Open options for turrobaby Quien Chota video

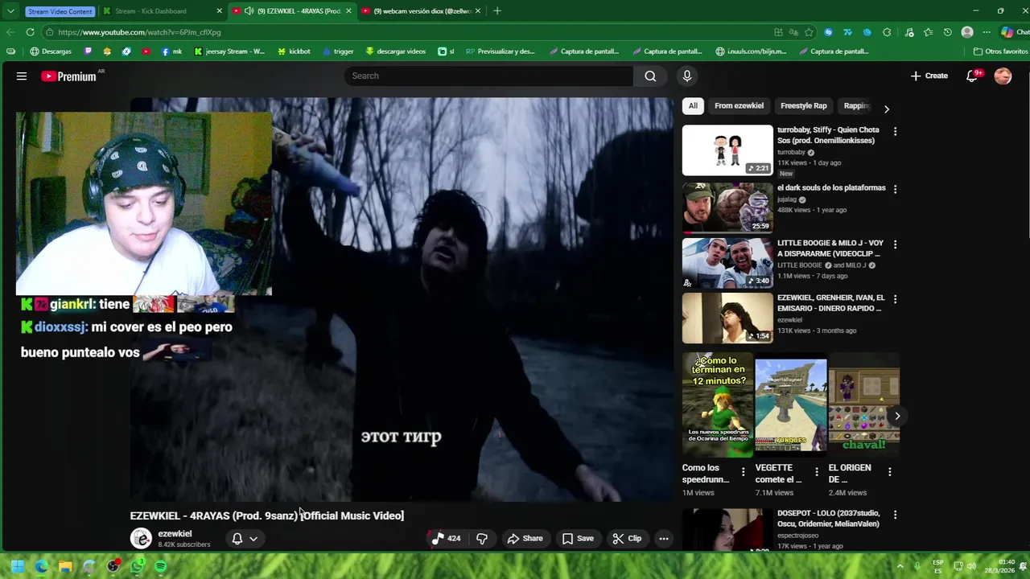(x=895, y=131)
